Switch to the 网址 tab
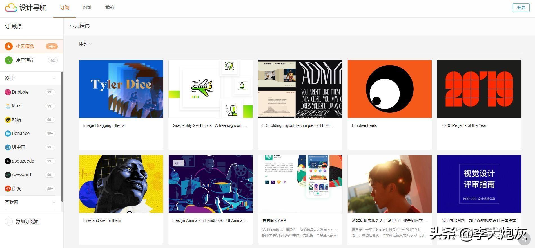The height and width of the screenshot is (248, 535). point(87,8)
